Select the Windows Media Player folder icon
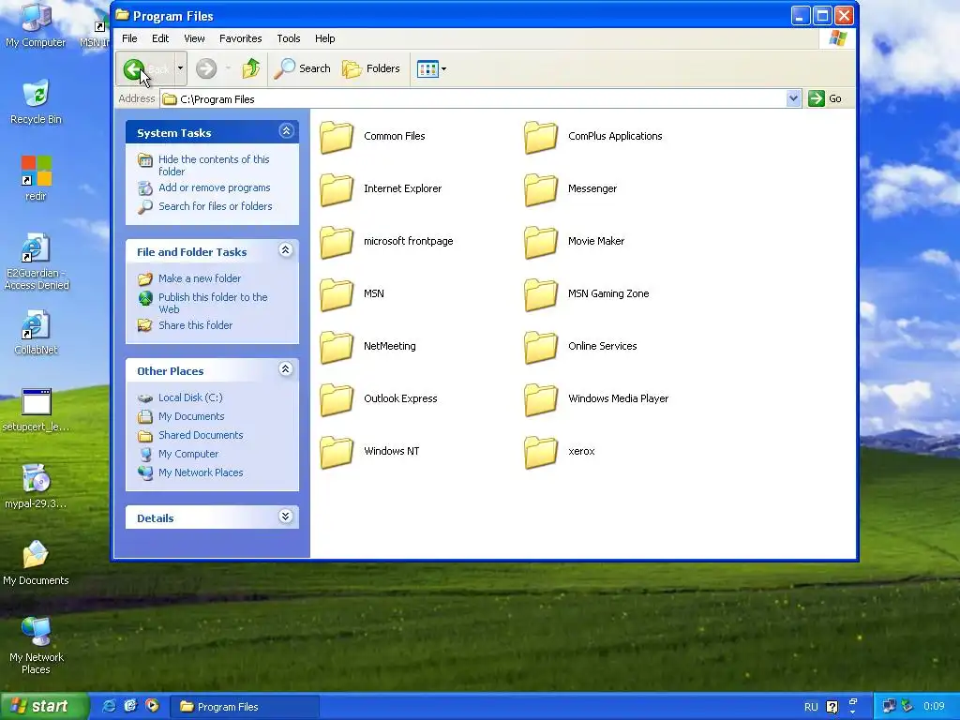The height and width of the screenshot is (720, 960). click(541, 399)
